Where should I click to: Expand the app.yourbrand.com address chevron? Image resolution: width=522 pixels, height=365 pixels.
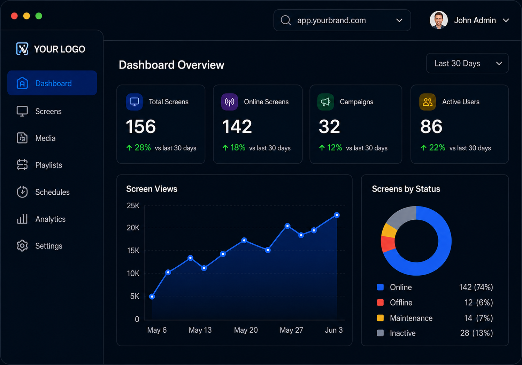pyautogui.click(x=399, y=20)
